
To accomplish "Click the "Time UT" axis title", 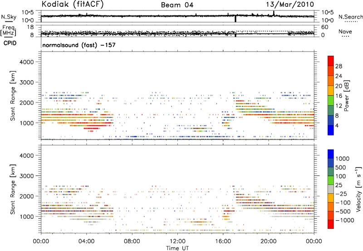I will pyautogui.click(x=177, y=248).
